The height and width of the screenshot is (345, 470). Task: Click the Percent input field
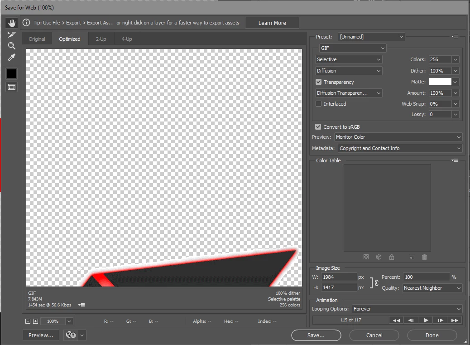click(x=426, y=277)
